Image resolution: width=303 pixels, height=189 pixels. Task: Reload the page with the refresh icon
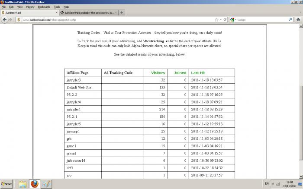tap(225, 20)
